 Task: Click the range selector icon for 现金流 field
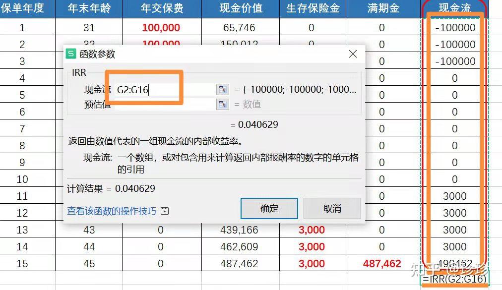[x=223, y=89]
